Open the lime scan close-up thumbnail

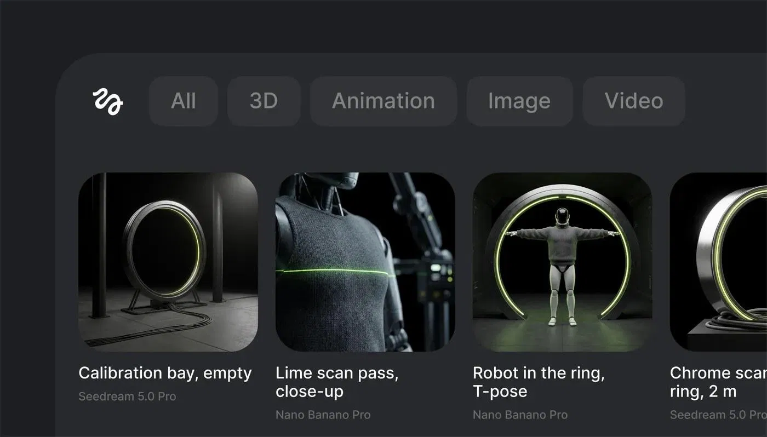coord(365,262)
